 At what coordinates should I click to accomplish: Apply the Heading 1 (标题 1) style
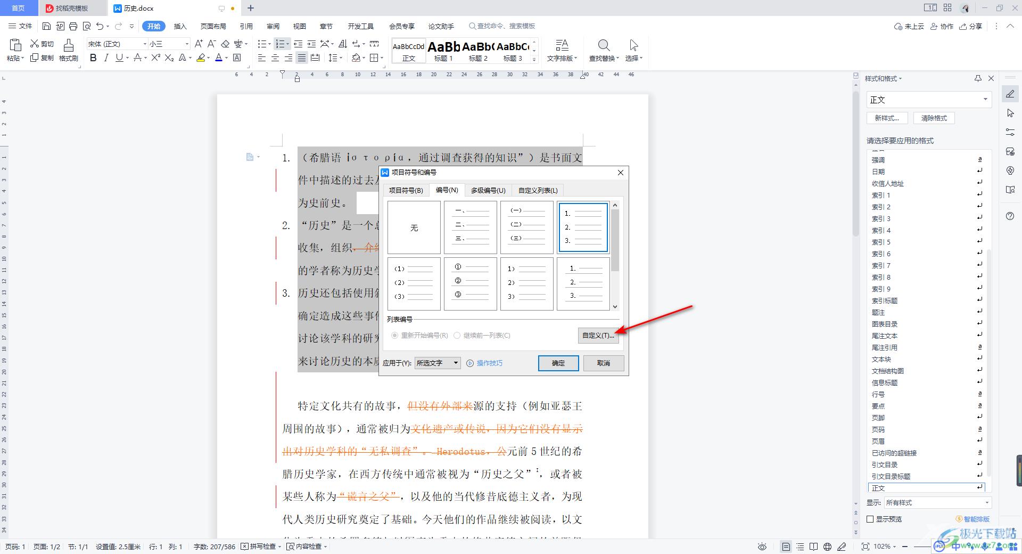443,51
